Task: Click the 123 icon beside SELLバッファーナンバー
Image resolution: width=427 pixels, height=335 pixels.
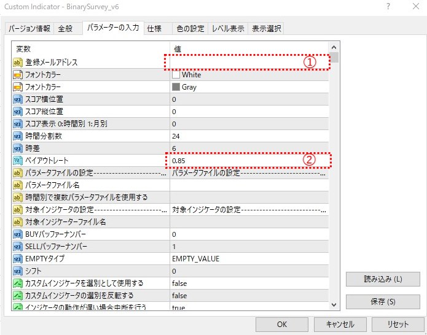Action: point(18,247)
